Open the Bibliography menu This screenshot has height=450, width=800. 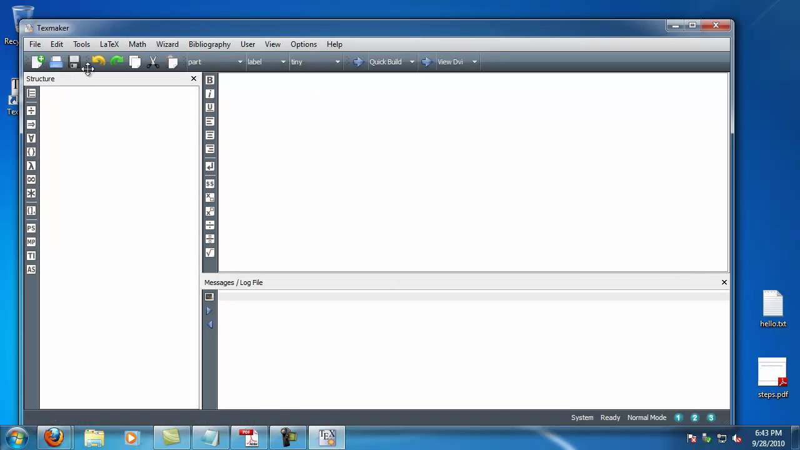(209, 44)
